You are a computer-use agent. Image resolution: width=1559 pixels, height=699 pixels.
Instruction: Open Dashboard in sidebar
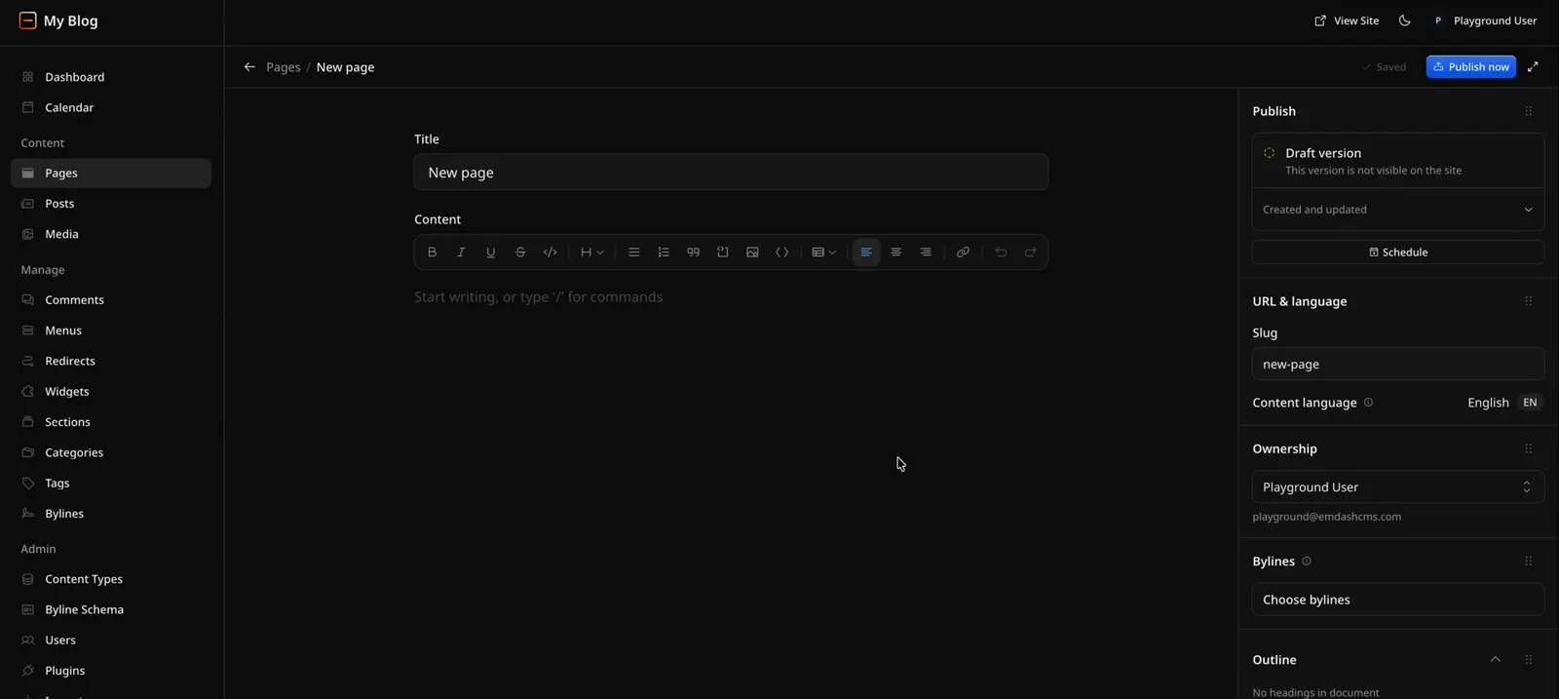111,77
